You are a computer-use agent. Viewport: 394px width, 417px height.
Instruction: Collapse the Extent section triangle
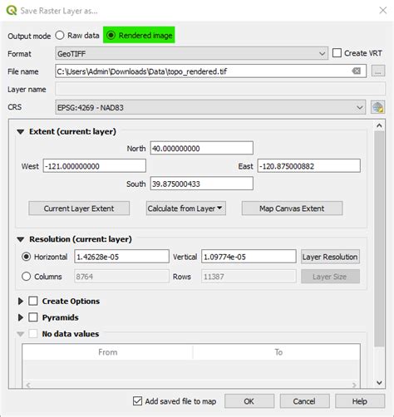tap(21, 131)
